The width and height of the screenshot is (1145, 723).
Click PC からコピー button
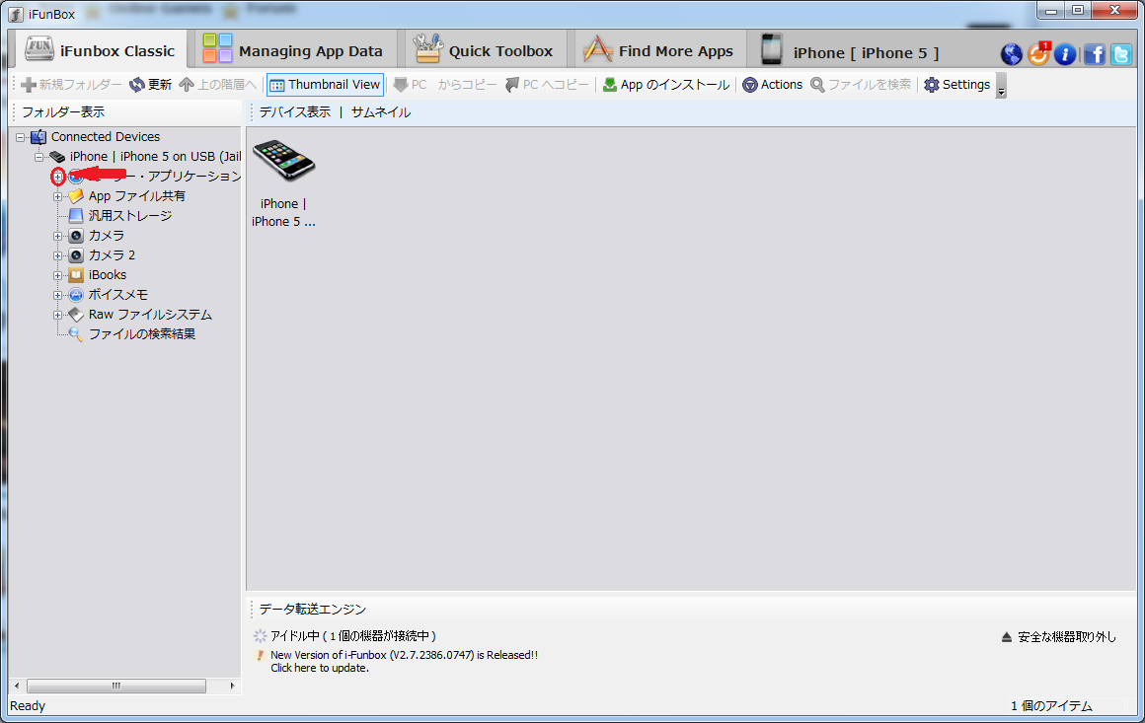coord(445,85)
